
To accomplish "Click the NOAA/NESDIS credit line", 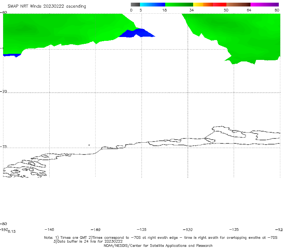I will [x=158, y=245].
